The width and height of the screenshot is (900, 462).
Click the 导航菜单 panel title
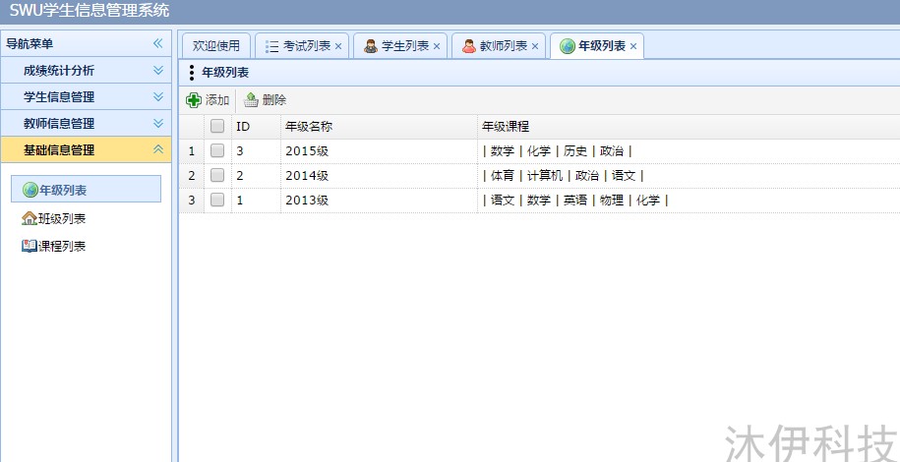tap(30, 43)
